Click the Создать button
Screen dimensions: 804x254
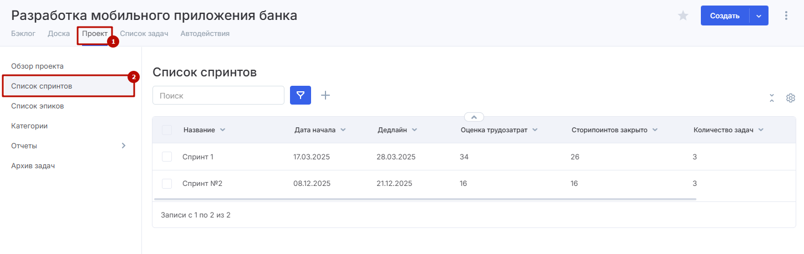725,16
